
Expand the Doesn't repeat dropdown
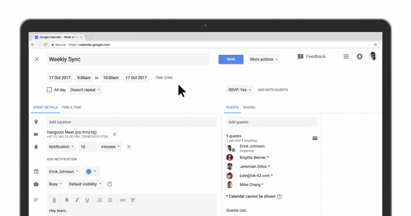(x=85, y=90)
